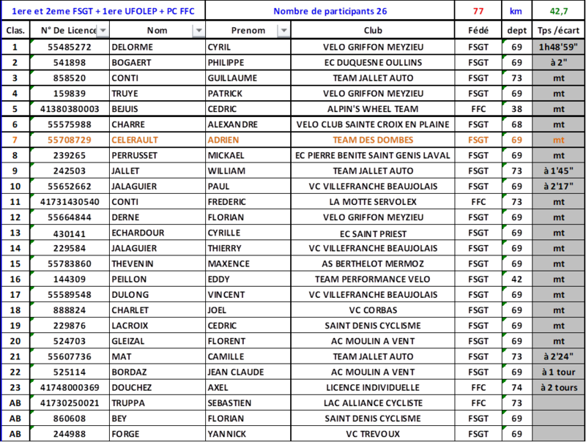Click the name cell LACROIX
This screenshot has height=442, width=586.
157,326
